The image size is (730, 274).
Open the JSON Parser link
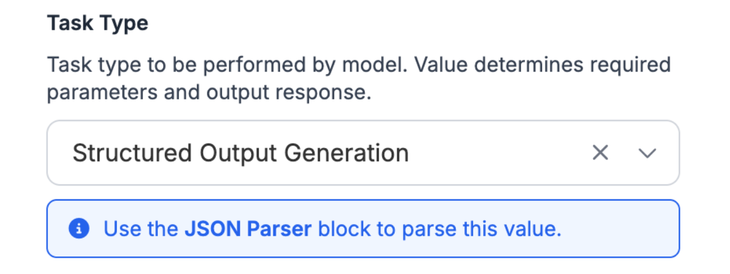[248, 229]
